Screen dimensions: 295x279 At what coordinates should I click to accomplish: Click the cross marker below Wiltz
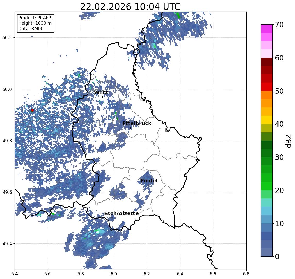click(x=102, y=97)
